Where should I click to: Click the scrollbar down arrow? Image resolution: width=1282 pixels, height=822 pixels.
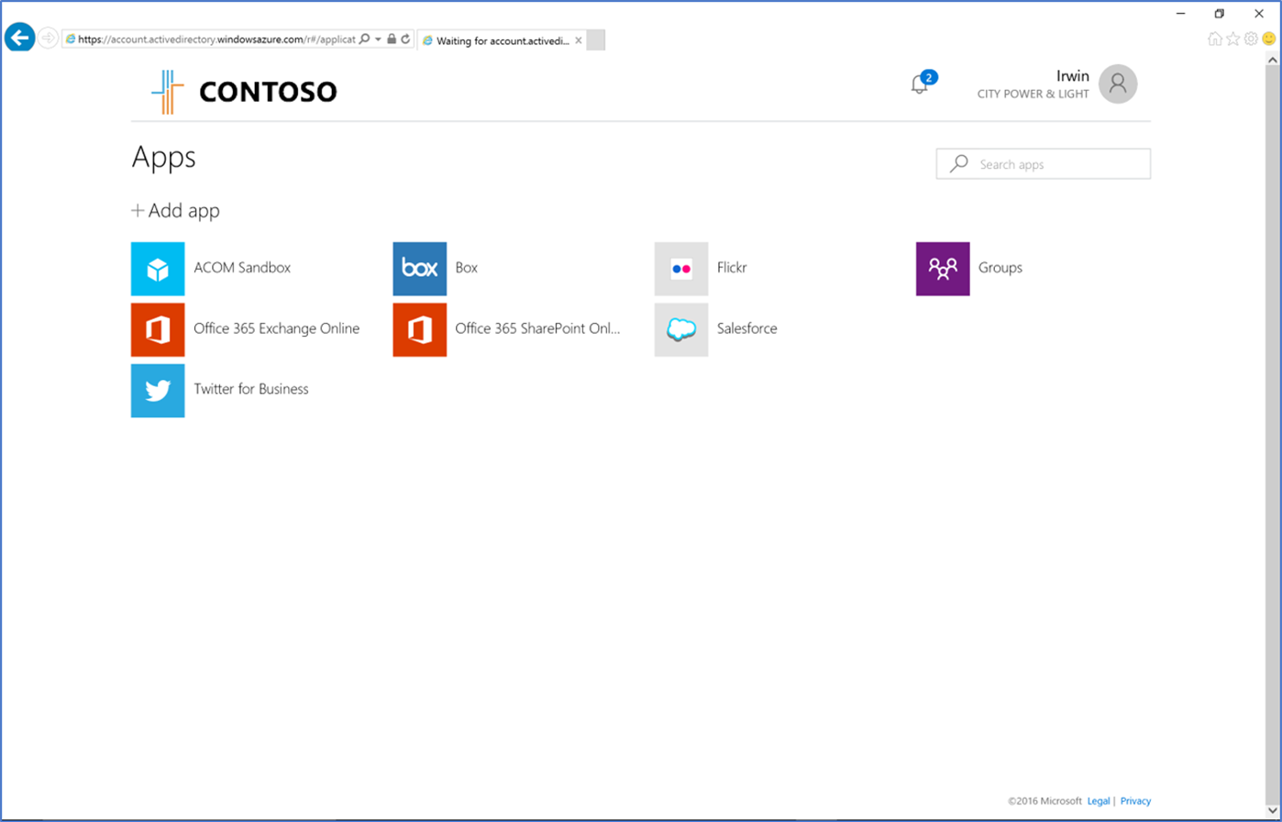coord(1272,812)
